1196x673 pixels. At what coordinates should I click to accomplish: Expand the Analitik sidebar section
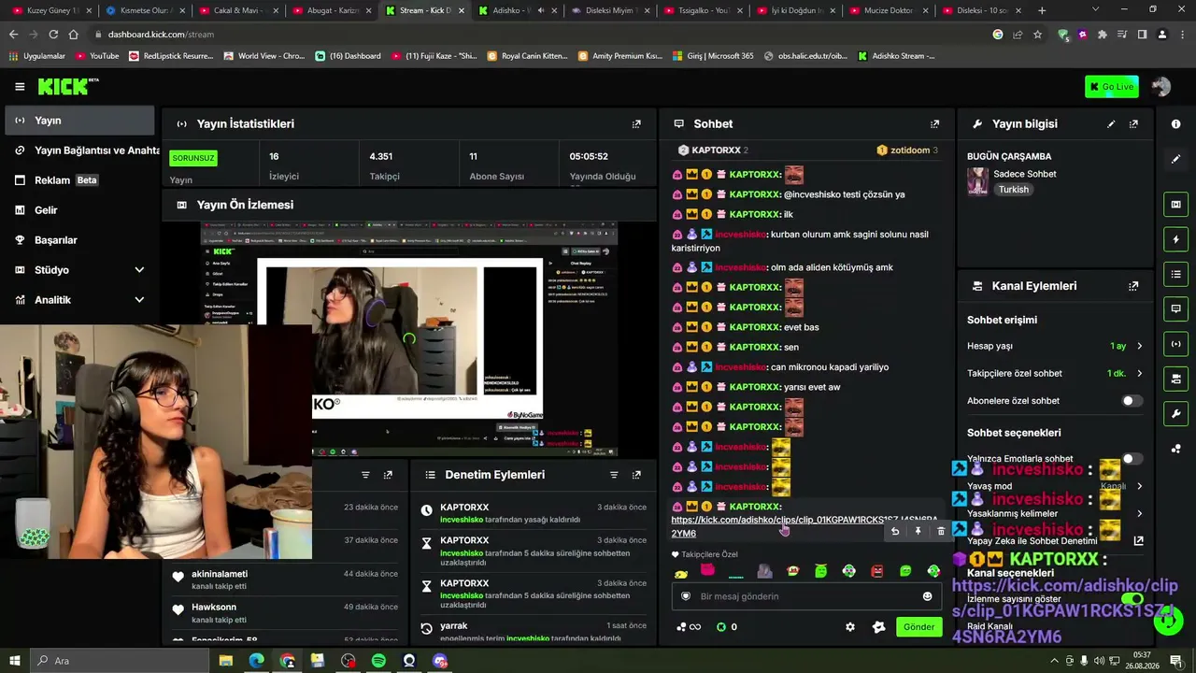coord(79,300)
